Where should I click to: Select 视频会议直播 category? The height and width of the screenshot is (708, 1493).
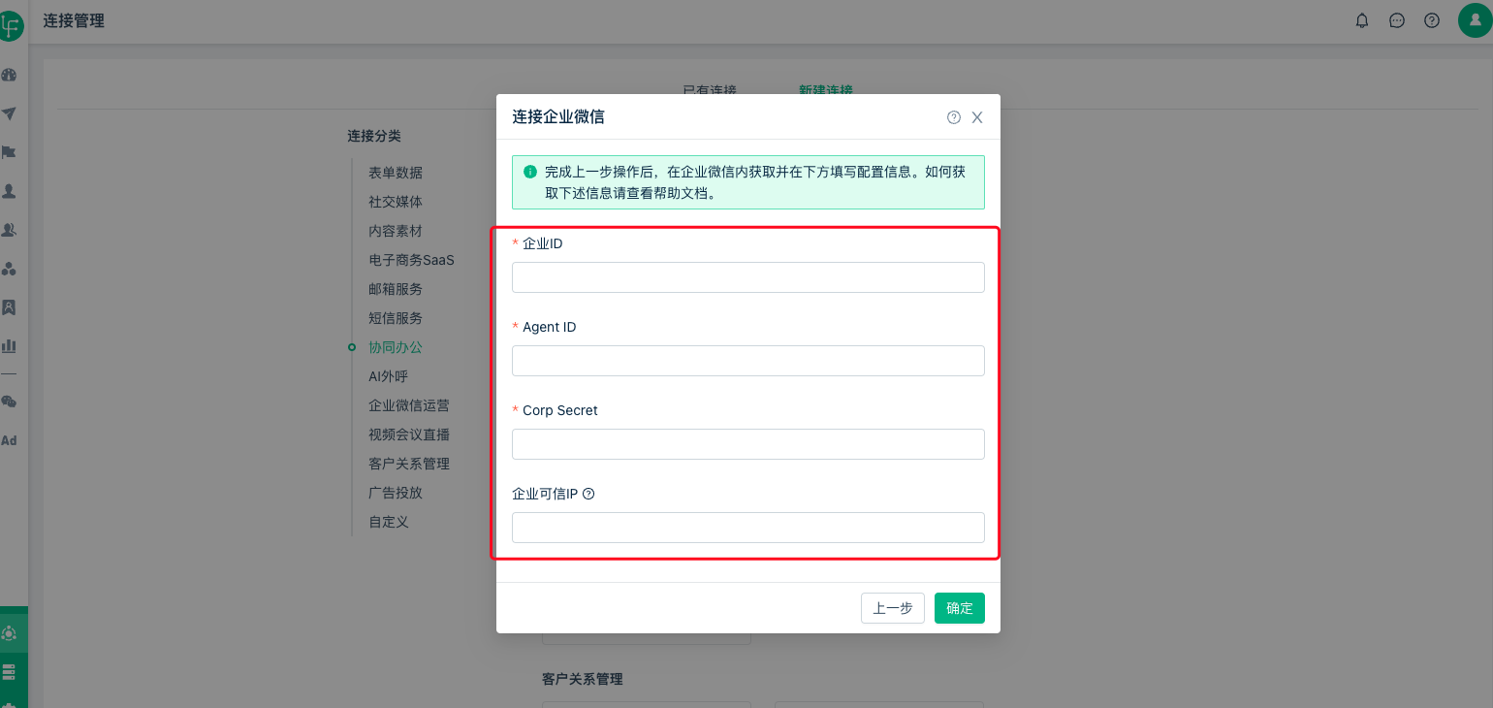(409, 434)
